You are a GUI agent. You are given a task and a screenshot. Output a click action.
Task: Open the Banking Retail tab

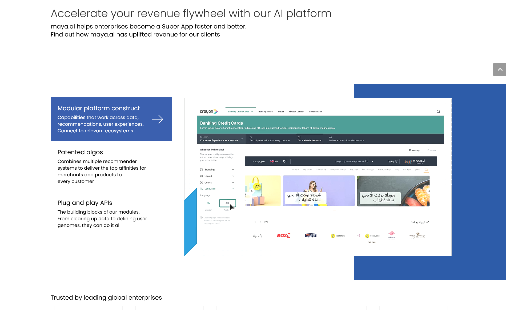click(x=265, y=112)
